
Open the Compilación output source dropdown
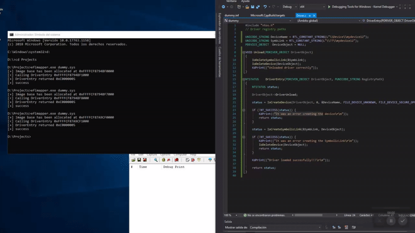coord(286,227)
